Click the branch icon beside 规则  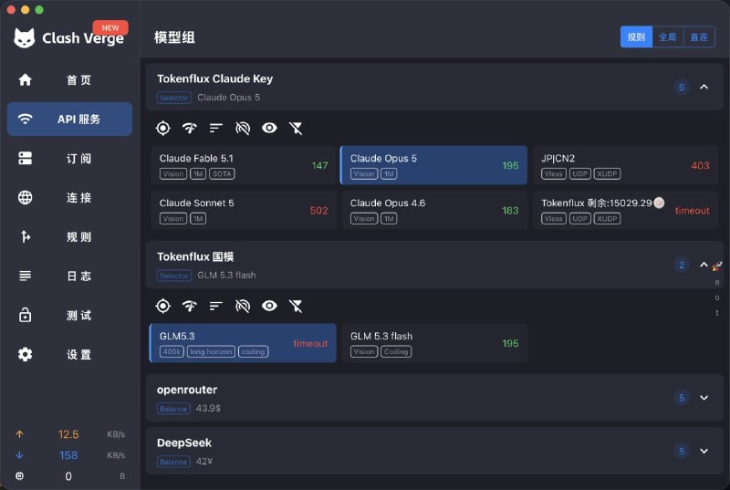pos(26,236)
